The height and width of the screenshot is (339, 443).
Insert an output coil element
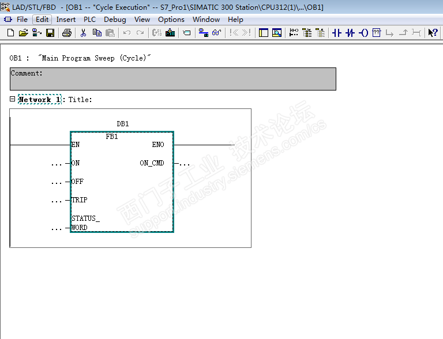pyautogui.click(x=363, y=33)
